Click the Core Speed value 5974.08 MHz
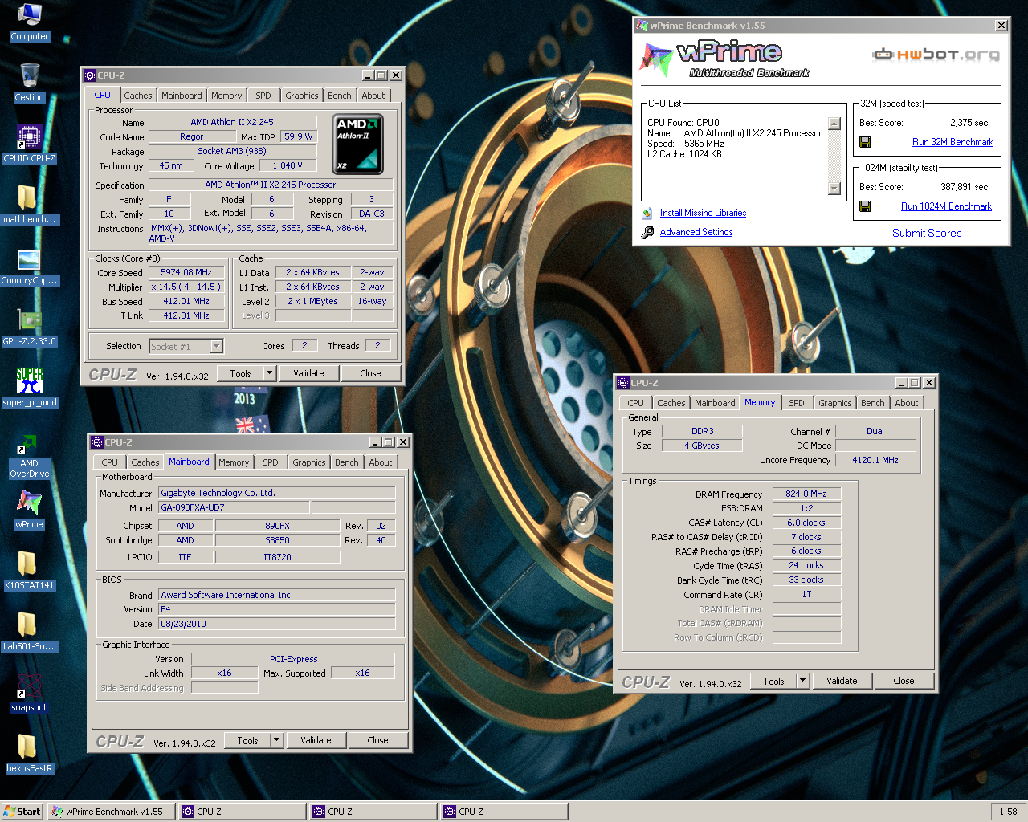 click(x=186, y=272)
